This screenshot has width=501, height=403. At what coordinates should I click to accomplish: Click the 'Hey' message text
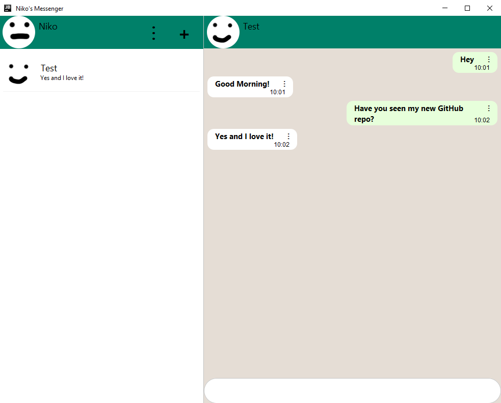pyautogui.click(x=467, y=60)
